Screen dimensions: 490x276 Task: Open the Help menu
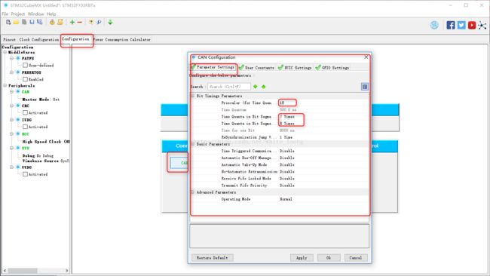coord(51,14)
